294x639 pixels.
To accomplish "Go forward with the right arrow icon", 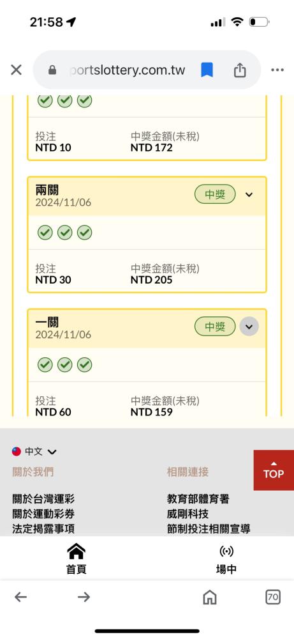I will pos(84,597).
